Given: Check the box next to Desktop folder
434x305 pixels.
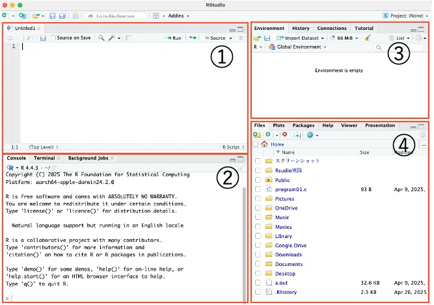Looking at the screenshot, I should point(258,274).
